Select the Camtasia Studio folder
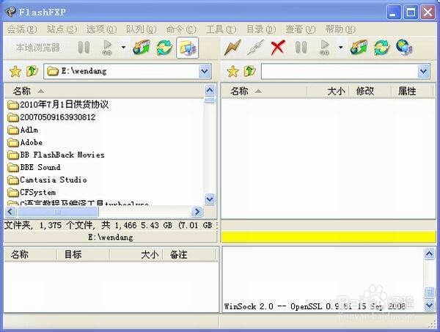 (x=47, y=180)
